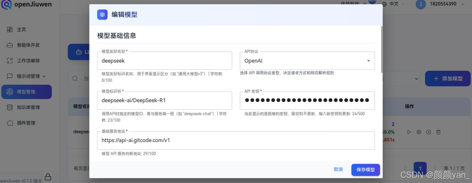Click 取消 to cancel editing
The width and height of the screenshot is (472, 183).
click(x=338, y=169)
